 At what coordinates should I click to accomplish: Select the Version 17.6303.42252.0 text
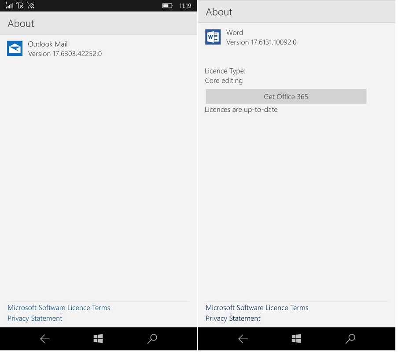point(65,54)
